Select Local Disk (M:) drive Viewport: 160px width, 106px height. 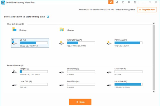pos(124,84)
